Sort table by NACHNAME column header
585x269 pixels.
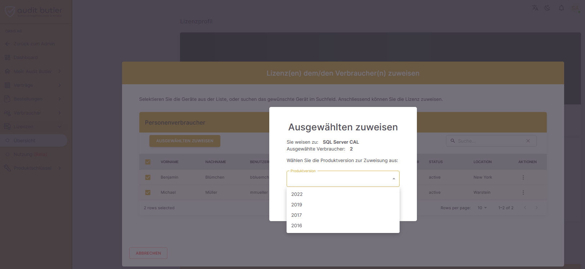[x=216, y=162]
